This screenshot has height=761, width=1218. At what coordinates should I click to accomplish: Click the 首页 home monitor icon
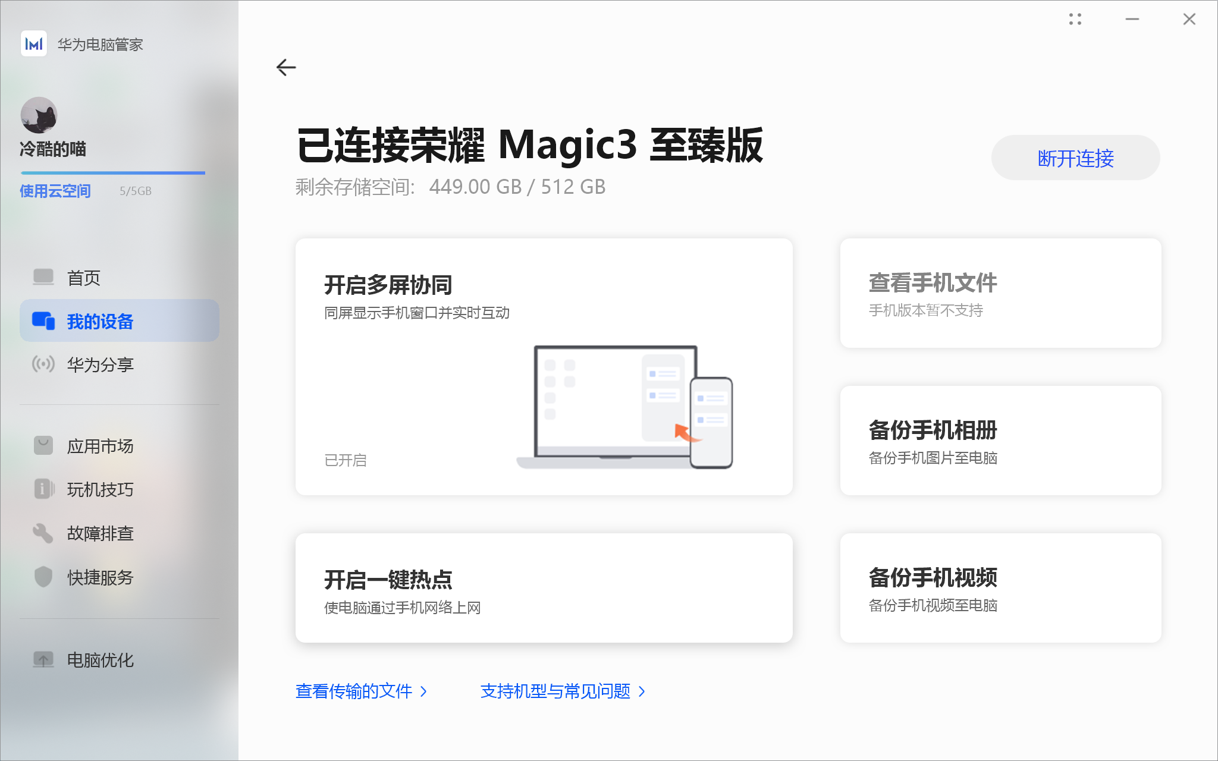43,278
